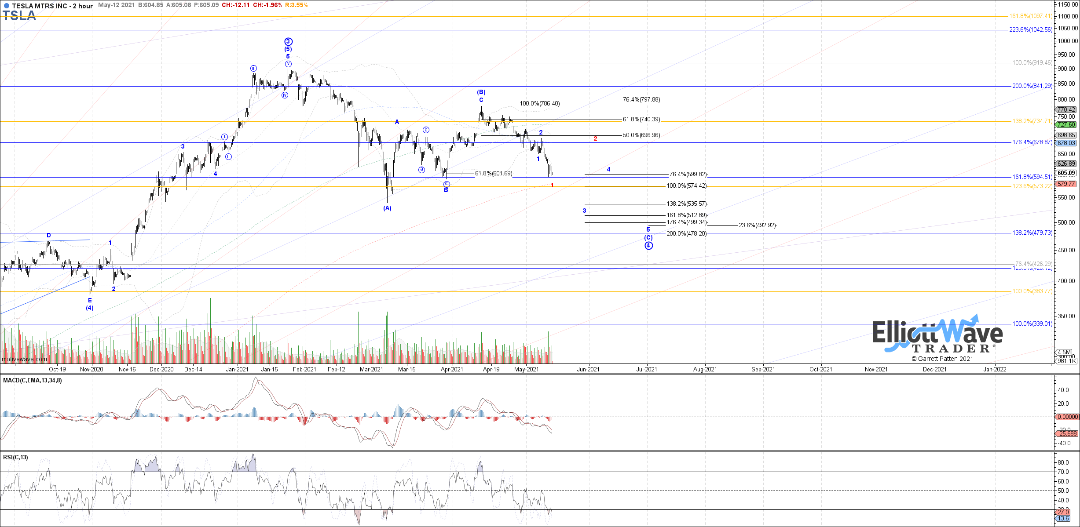Click the ask value 'A:605.08'
The height and width of the screenshot is (527, 1080).
click(179, 5)
